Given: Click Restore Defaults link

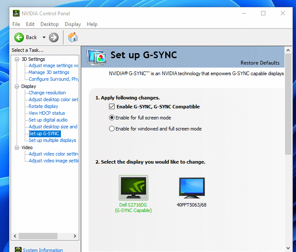Looking at the screenshot, I should click(260, 63).
